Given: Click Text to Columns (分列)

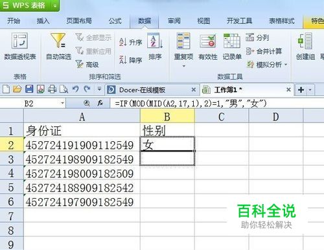Looking at the screenshot, I should [x=257, y=38].
